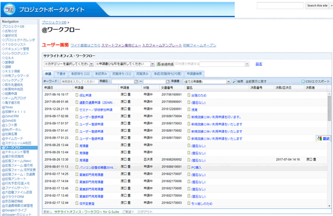Image resolution: width=333 pixels, height=216 pixels.
Task: Click the subject icon beside 引っ越しのため
Action: (x=189, y=203)
